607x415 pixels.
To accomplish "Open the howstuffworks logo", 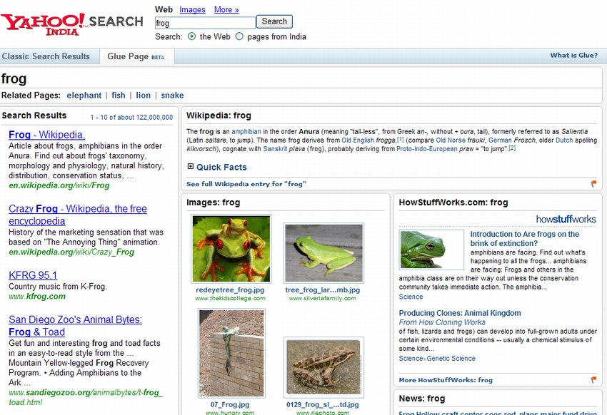I will [x=566, y=219].
